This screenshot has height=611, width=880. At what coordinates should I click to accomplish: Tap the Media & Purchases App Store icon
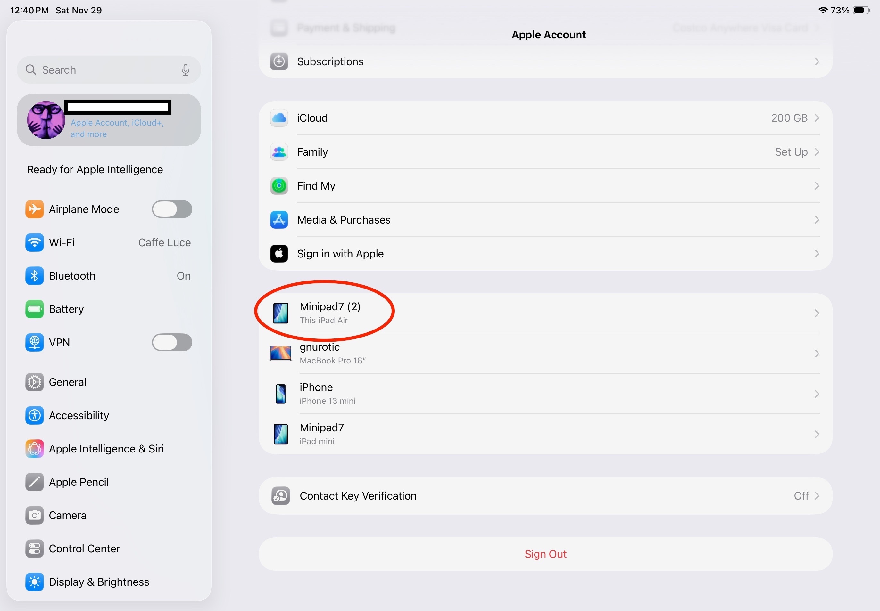(x=279, y=220)
